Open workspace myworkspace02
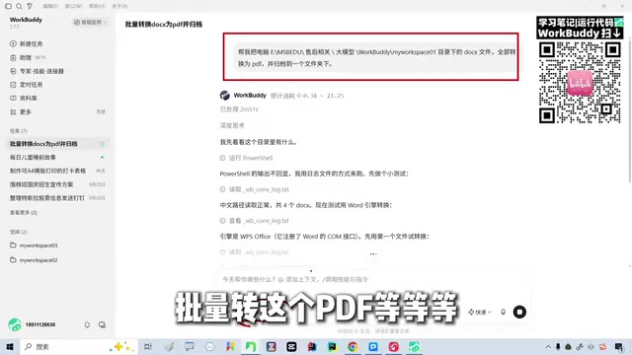The height and width of the screenshot is (355, 632). [39, 260]
